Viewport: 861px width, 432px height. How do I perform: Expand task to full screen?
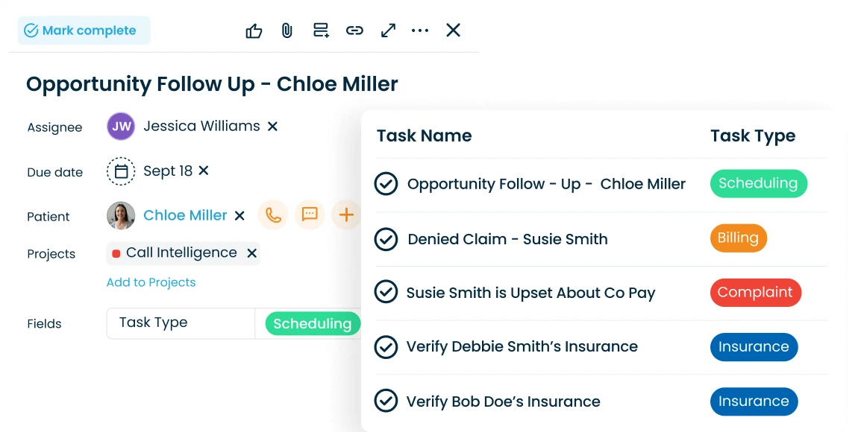(x=388, y=31)
